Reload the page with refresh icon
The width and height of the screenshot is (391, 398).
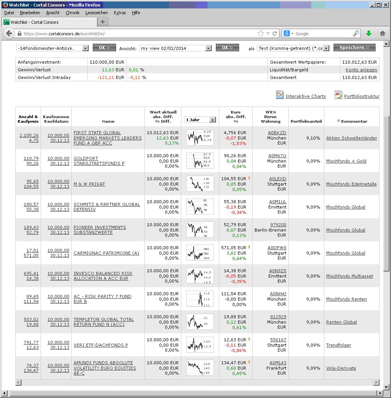[x=274, y=33]
